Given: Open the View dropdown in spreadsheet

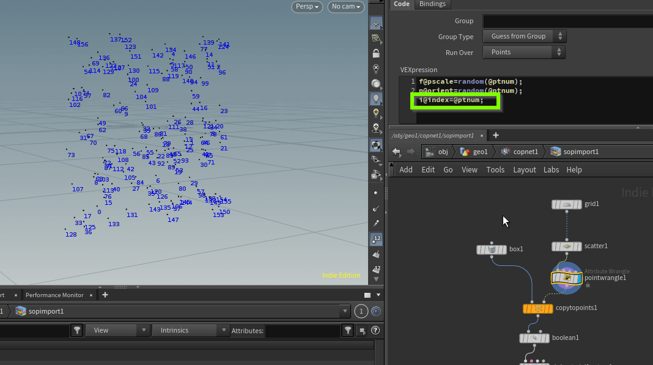Looking at the screenshot, I should (117, 330).
